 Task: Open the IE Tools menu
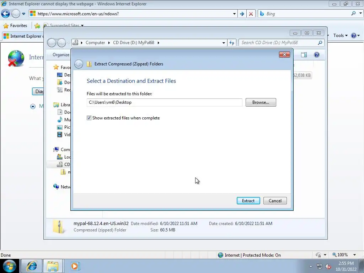(340, 36)
